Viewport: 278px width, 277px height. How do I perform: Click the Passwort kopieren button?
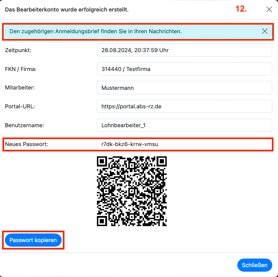click(x=33, y=240)
